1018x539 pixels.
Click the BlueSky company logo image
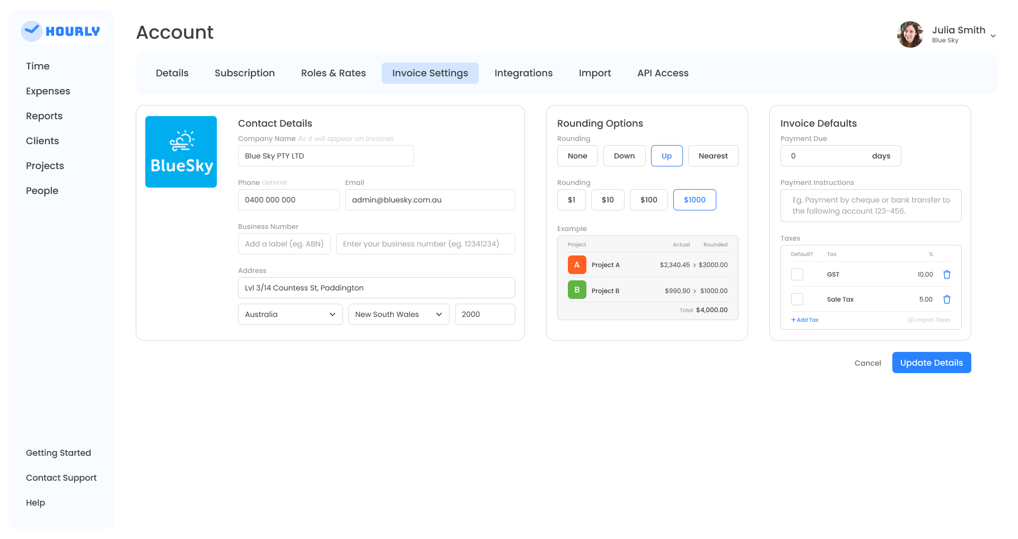(181, 152)
